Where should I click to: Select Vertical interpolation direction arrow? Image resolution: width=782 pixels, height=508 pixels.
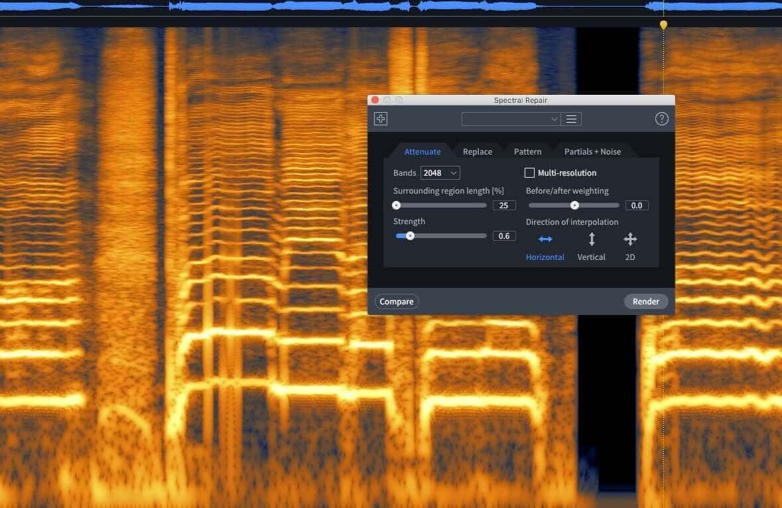pyautogui.click(x=592, y=239)
